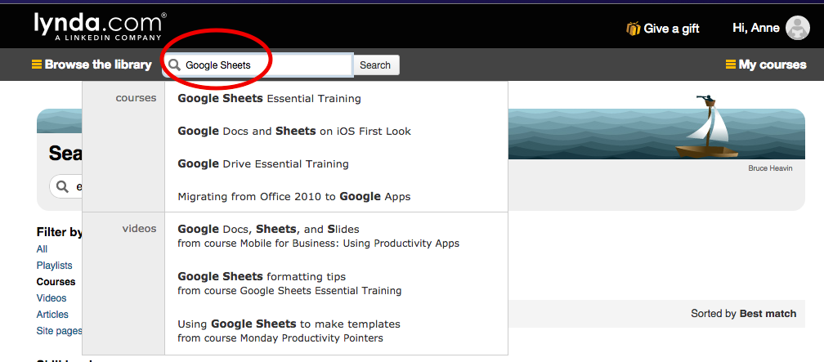Screen dimensions: 824x362
Task: Select Google Drive Essential Training suggestion
Action: coord(262,164)
